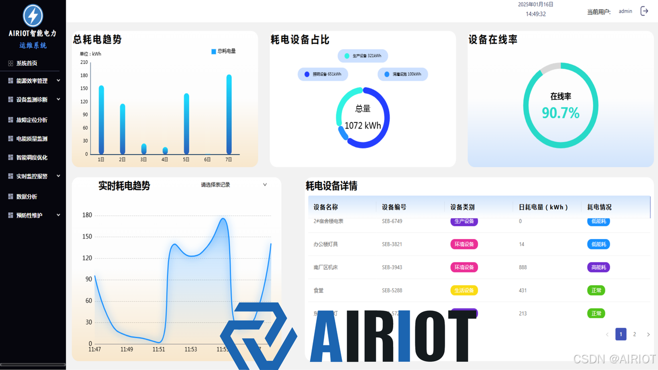Click the 数据分析 menu icon
The width and height of the screenshot is (658, 370).
[x=11, y=196]
